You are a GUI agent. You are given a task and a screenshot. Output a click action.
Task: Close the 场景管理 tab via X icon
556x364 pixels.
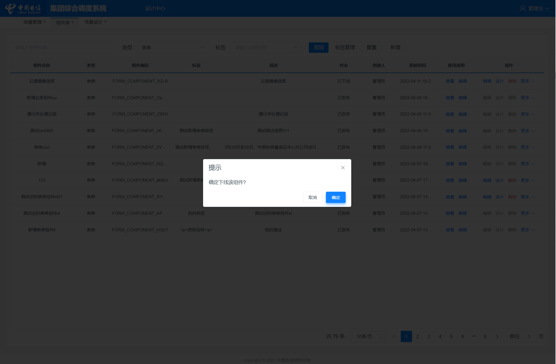tap(44, 22)
